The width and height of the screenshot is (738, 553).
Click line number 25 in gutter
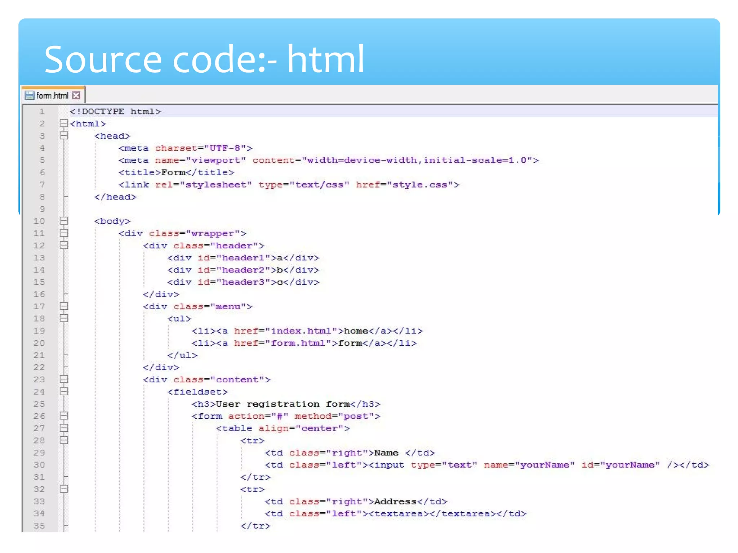39,404
